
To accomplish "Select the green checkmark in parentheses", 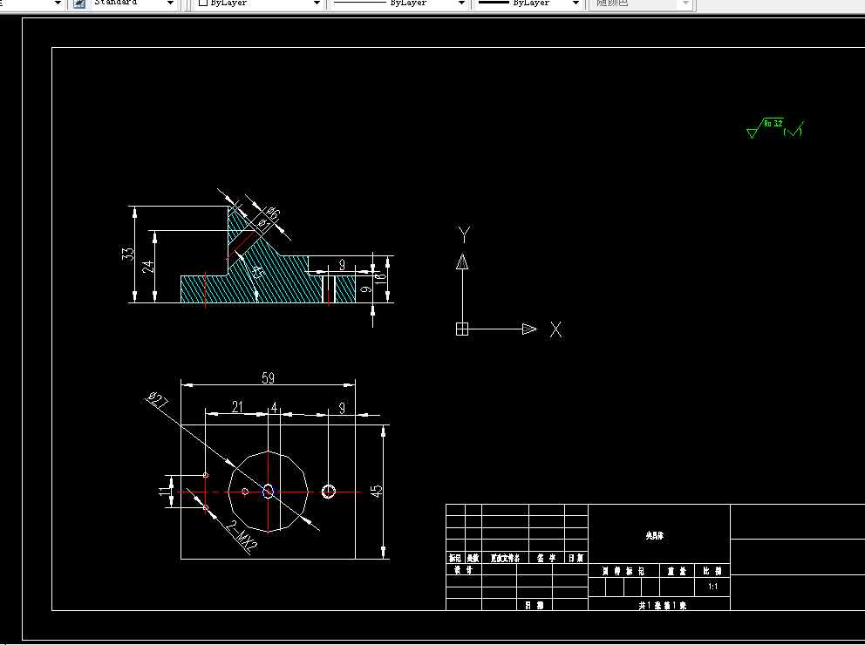I will click(793, 130).
